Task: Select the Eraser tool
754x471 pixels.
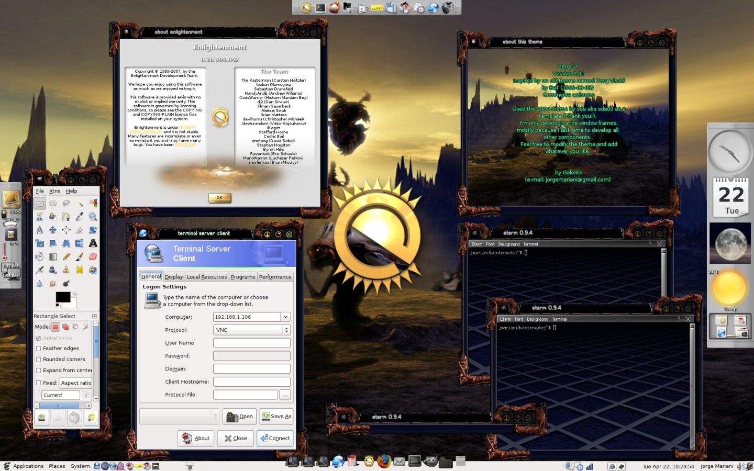Action: click(x=93, y=256)
